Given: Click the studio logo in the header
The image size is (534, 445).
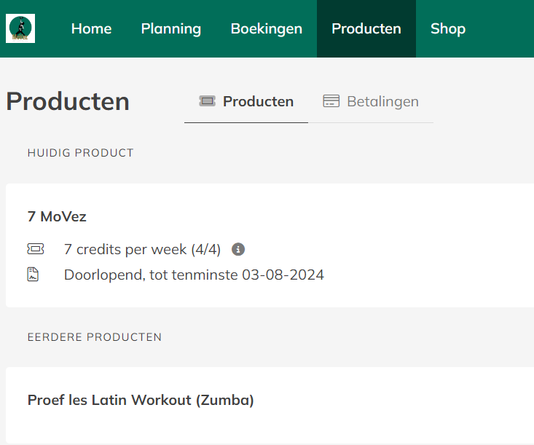Looking at the screenshot, I should (x=20, y=28).
